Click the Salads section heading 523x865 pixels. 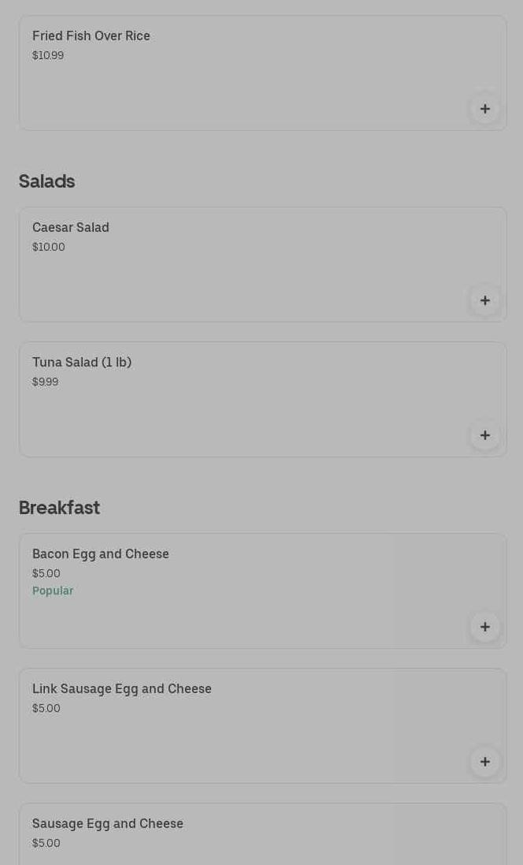47,181
